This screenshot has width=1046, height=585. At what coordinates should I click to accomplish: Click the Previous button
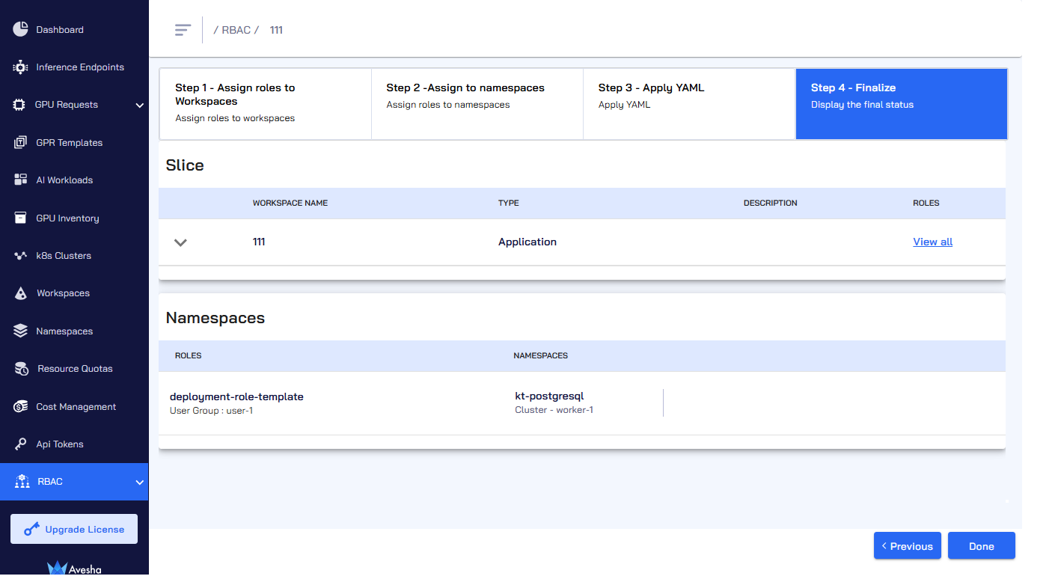[x=908, y=546]
